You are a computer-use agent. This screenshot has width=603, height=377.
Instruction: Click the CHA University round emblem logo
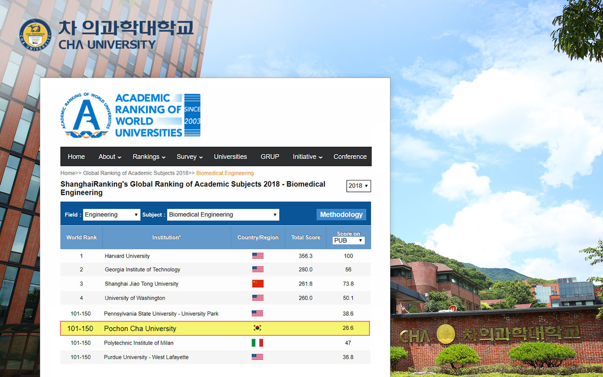tap(35, 35)
